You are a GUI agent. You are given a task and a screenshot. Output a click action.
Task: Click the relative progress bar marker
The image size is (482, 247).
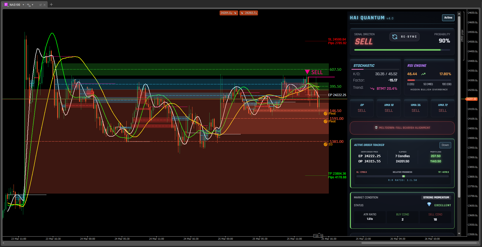pos(403,176)
